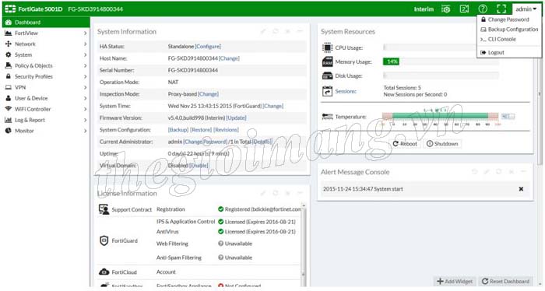545x291 pixels.
Task: Click the License Information scrollbar
Action: pos(304,243)
